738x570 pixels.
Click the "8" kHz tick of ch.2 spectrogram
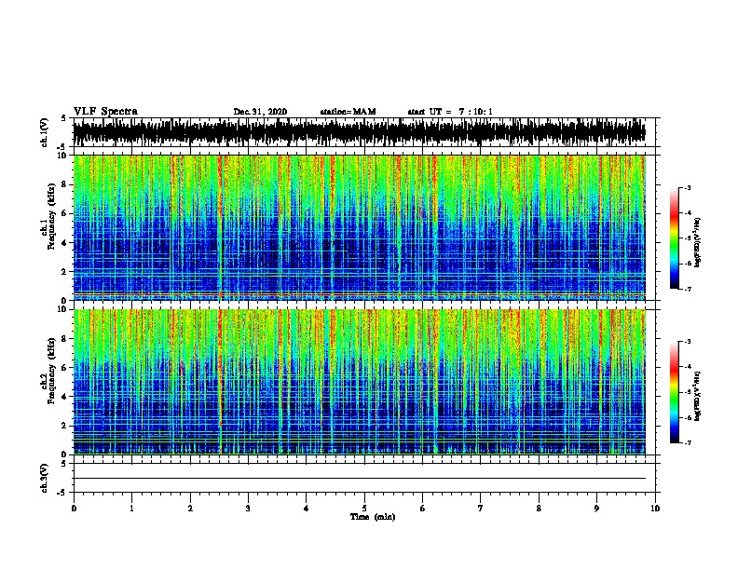[x=64, y=339]
